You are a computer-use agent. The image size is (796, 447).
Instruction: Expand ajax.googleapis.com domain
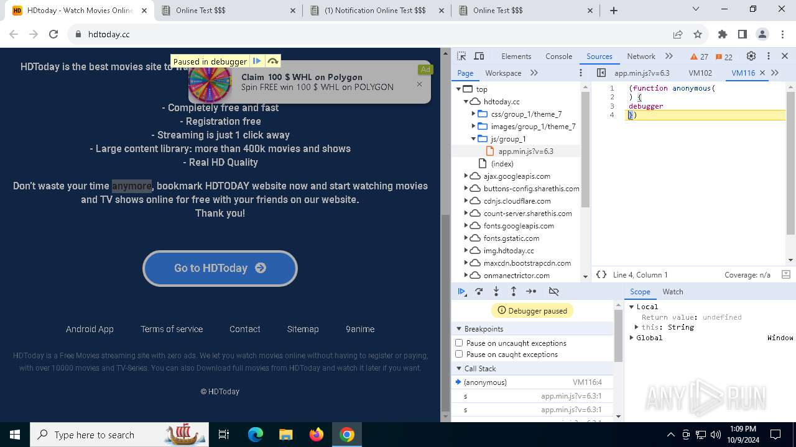[466, 176]
